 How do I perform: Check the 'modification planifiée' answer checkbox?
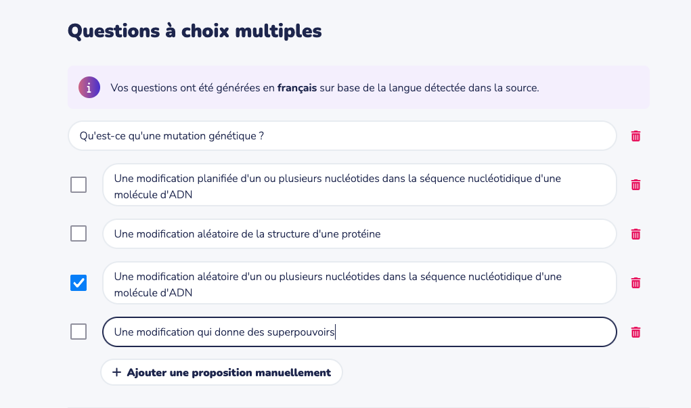79,185
